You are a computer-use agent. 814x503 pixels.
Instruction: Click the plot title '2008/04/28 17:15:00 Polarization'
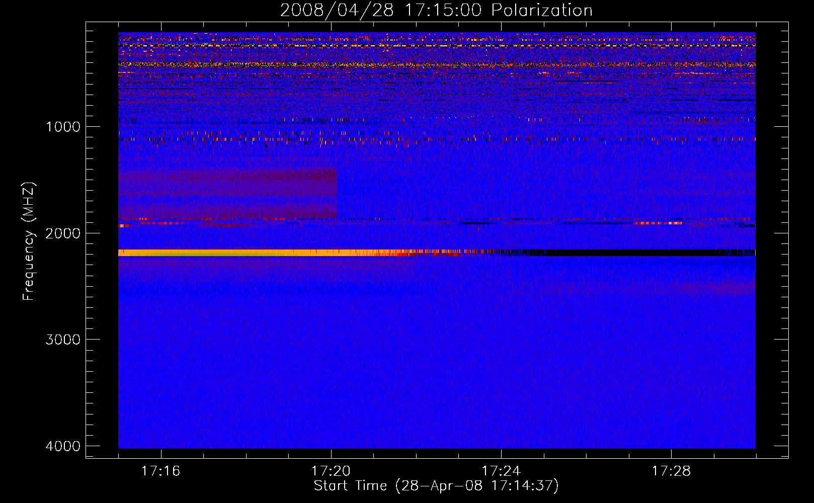[436, 10]
